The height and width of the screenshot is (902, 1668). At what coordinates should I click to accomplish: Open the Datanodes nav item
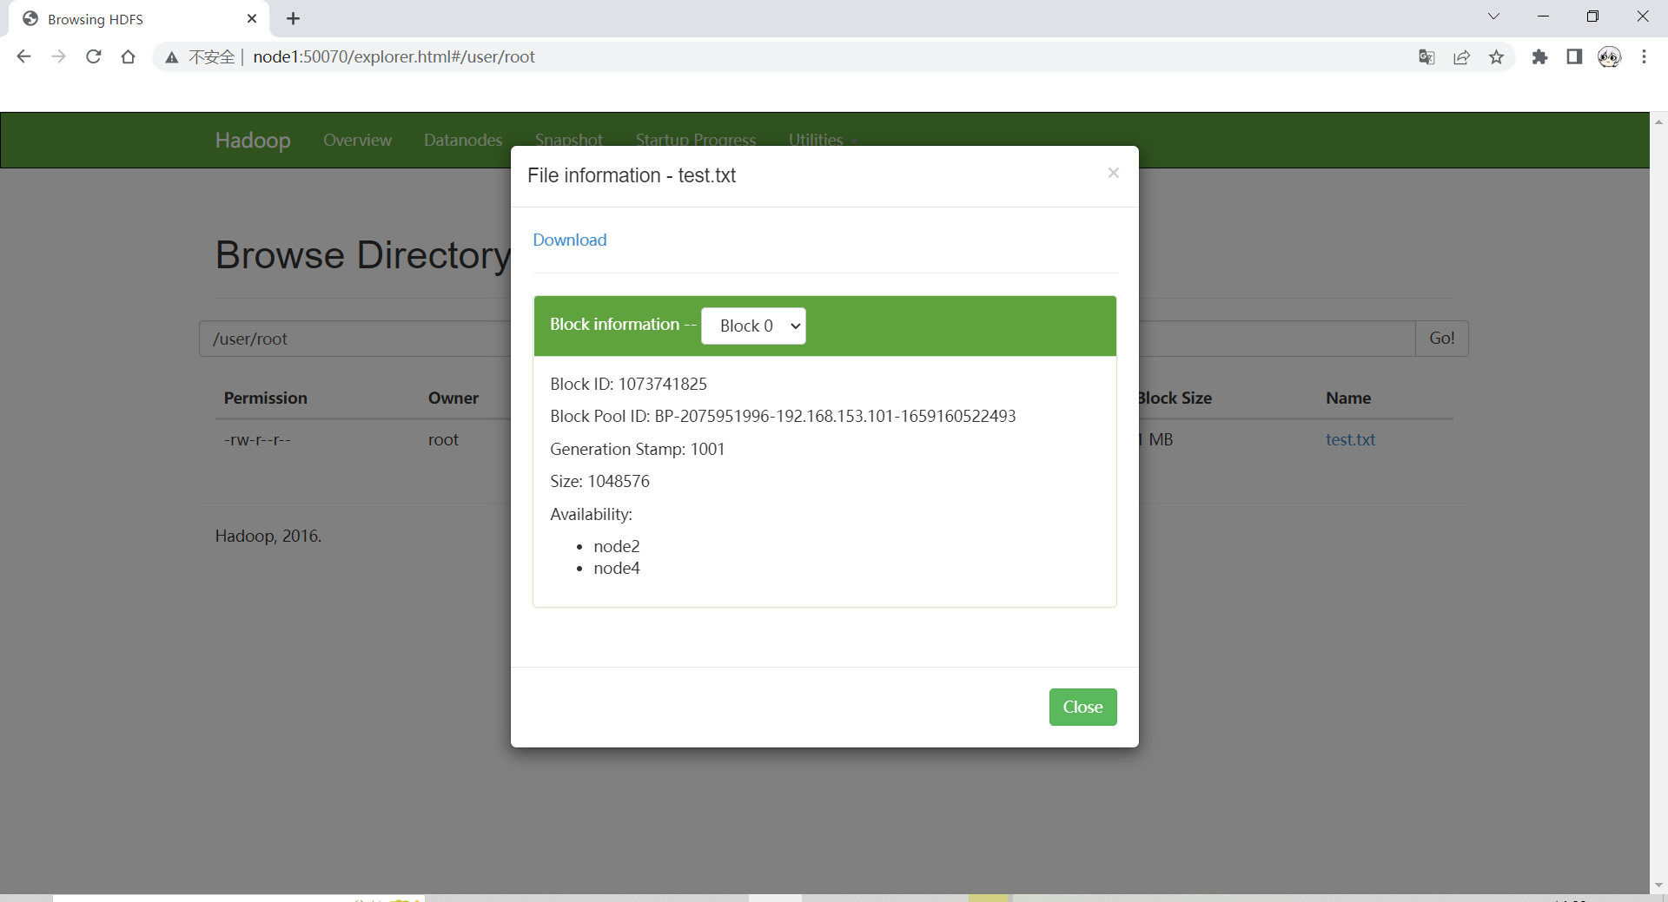click(463, 140)
